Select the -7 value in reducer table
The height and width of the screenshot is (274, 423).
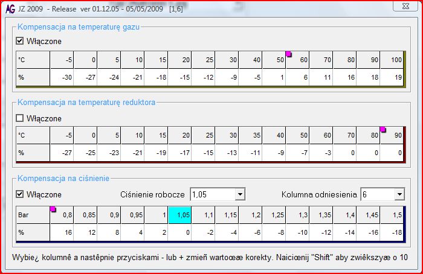(297, 153)
